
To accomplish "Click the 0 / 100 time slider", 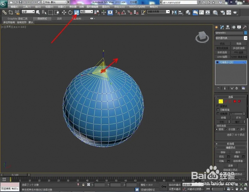I will (15, 175).
